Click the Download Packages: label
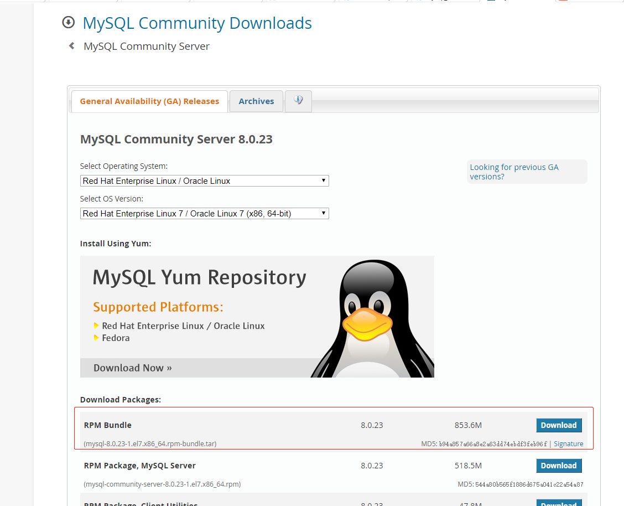 (x=121, y=399)
